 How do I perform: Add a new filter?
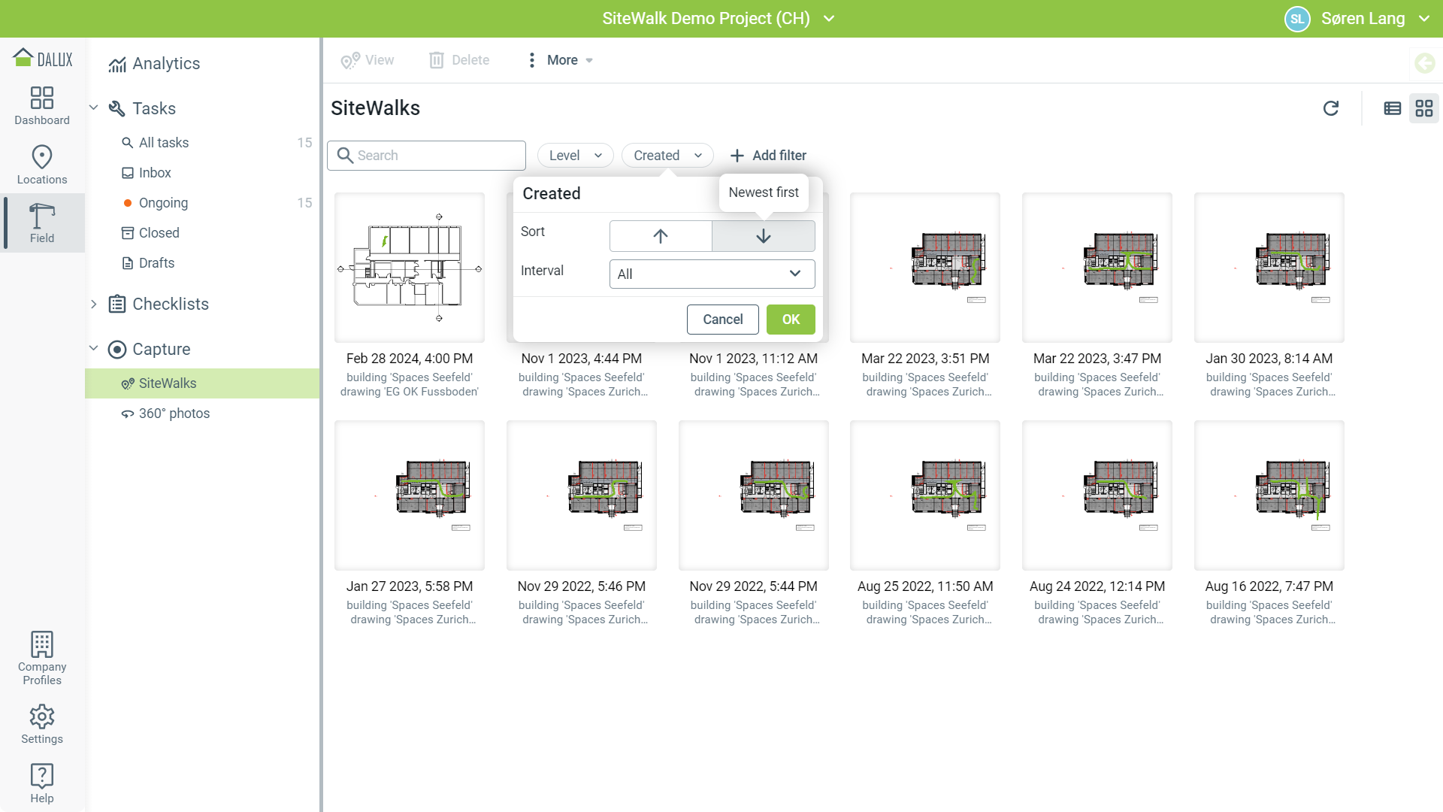click(768, 156)
